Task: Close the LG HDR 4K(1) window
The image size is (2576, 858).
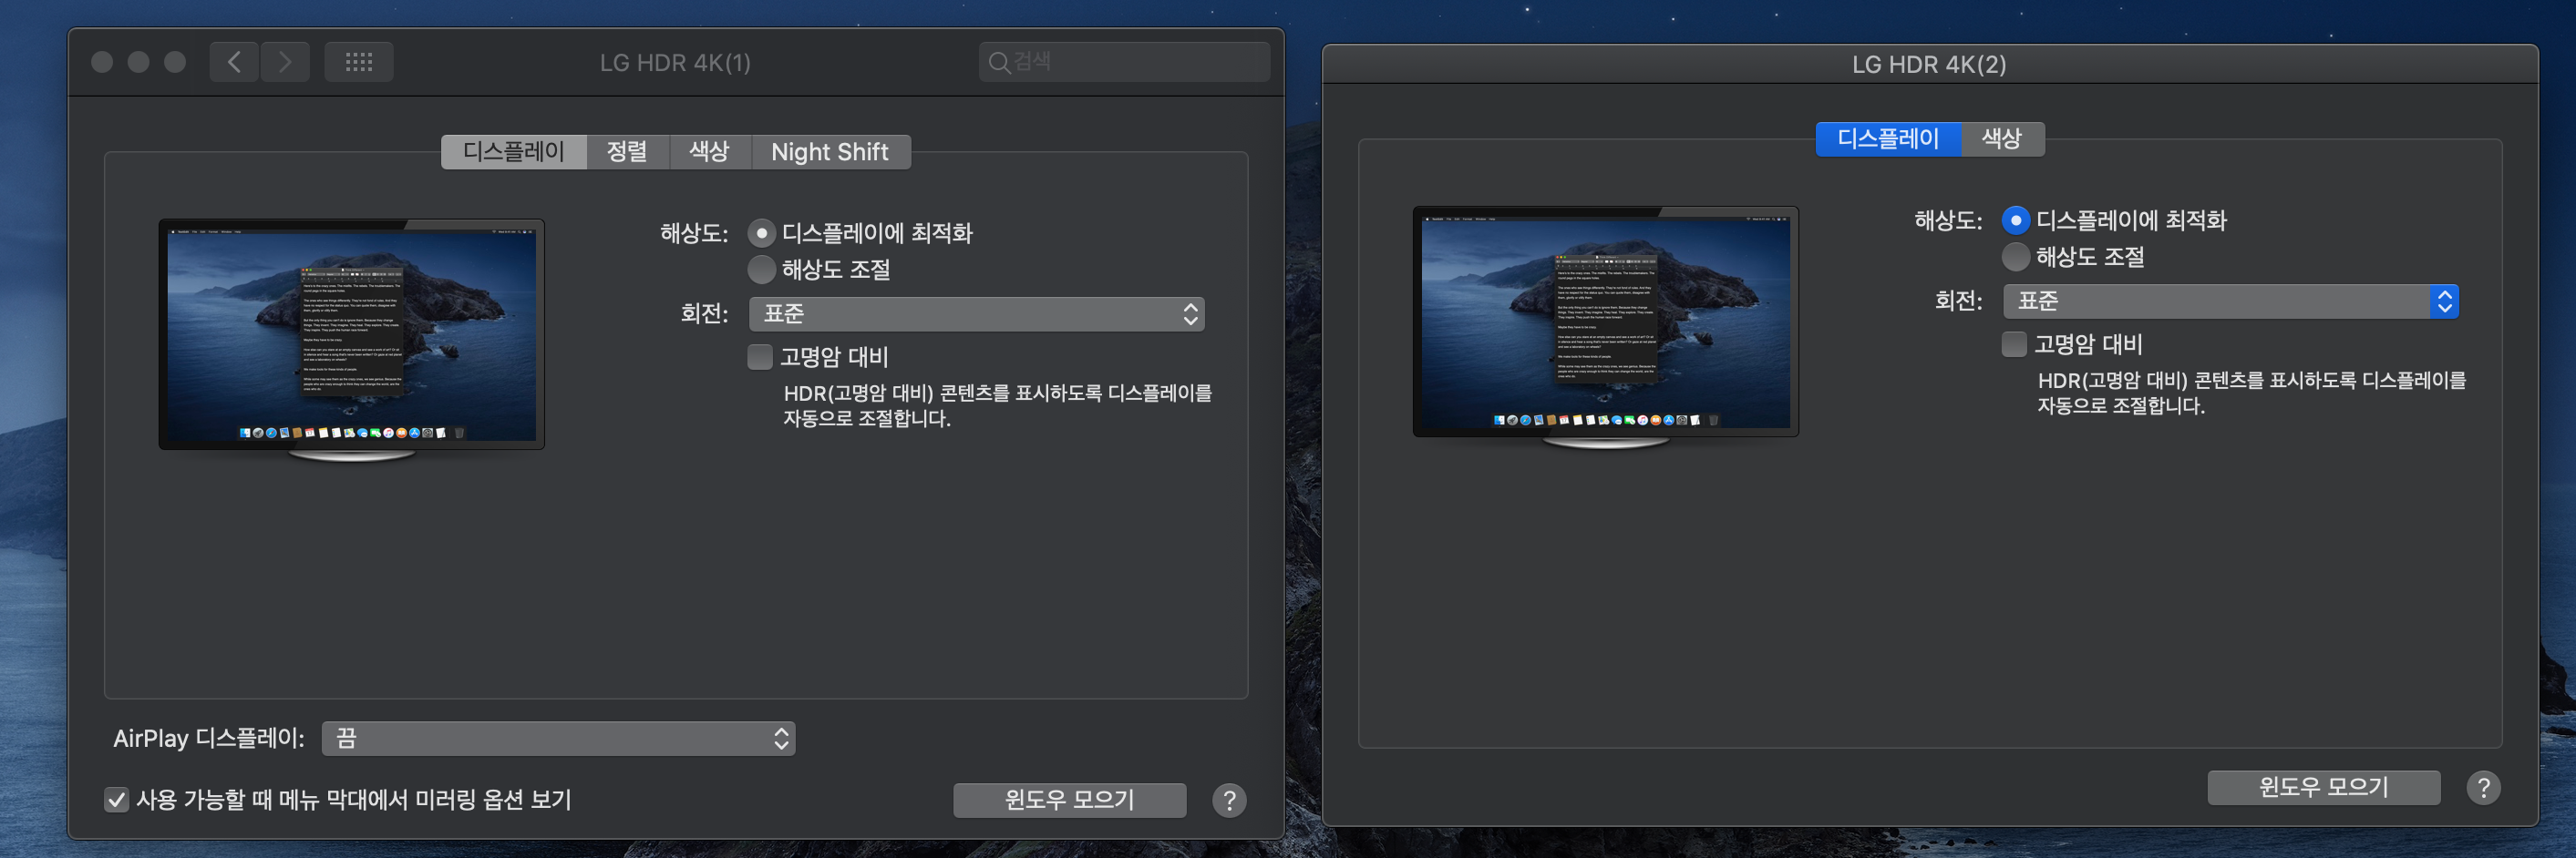Action: click(x=102, y=62)
